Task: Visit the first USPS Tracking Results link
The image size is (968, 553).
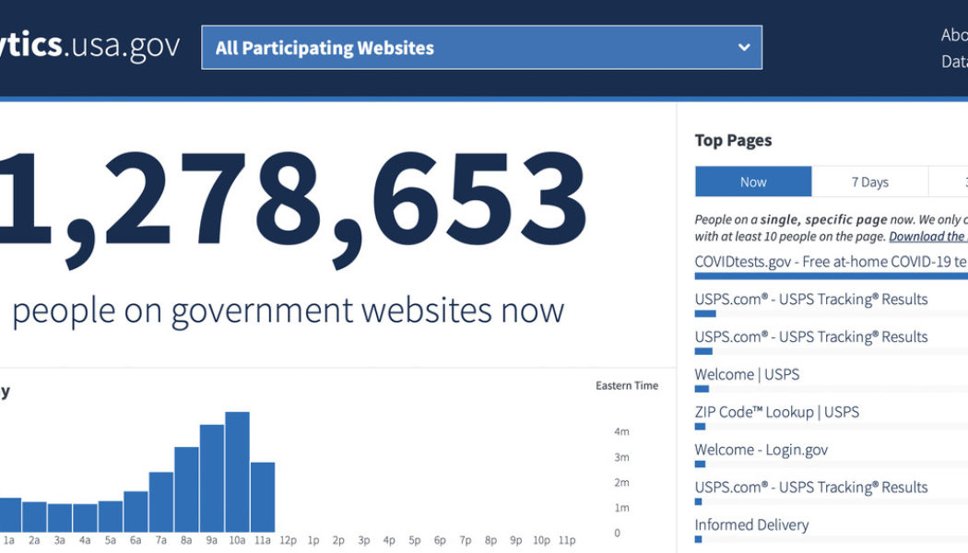Action: 811,299
